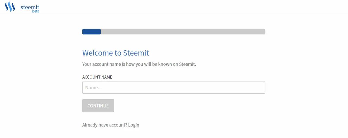
Task: Click the far right end of the progress bar
Action: (264, 32)
